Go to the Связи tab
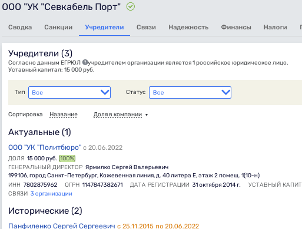Image resolution: width=302 pixels, height=229 pixels. pyautogui.click(x=146, y=27)
